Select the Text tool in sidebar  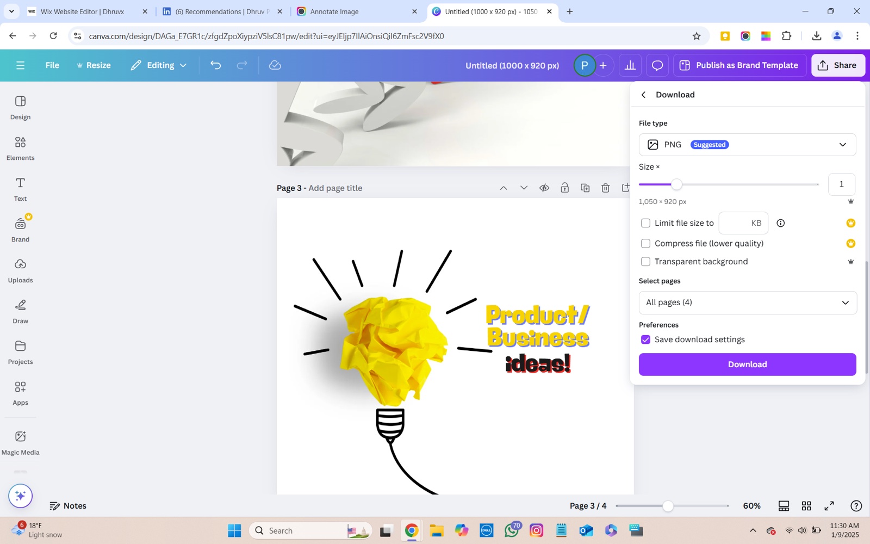pyautogui.click(x=20, y=189)
